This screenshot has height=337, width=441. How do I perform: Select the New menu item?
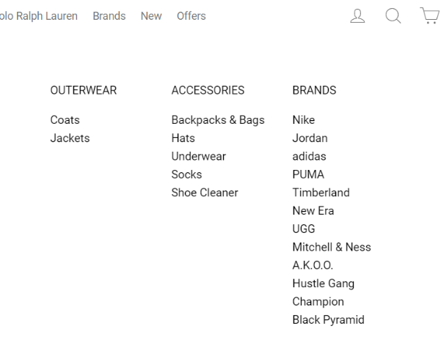coord(151,16)
